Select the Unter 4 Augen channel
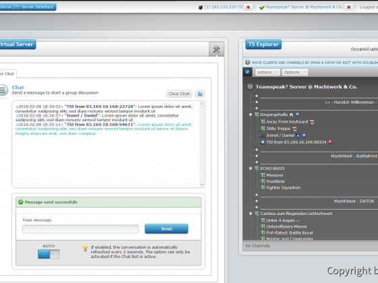This screenshot has height=283, width=378. 283,220
